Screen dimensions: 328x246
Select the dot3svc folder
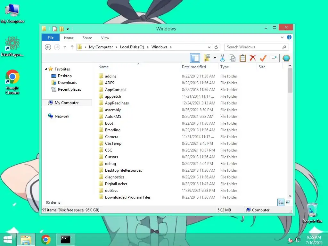click(x=111, y=190)
